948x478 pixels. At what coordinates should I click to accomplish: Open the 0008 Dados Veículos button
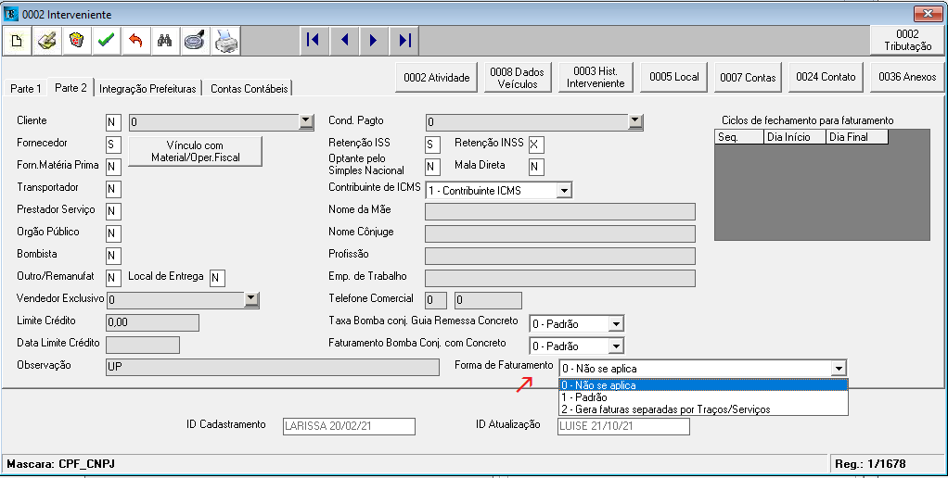[517, 77]
